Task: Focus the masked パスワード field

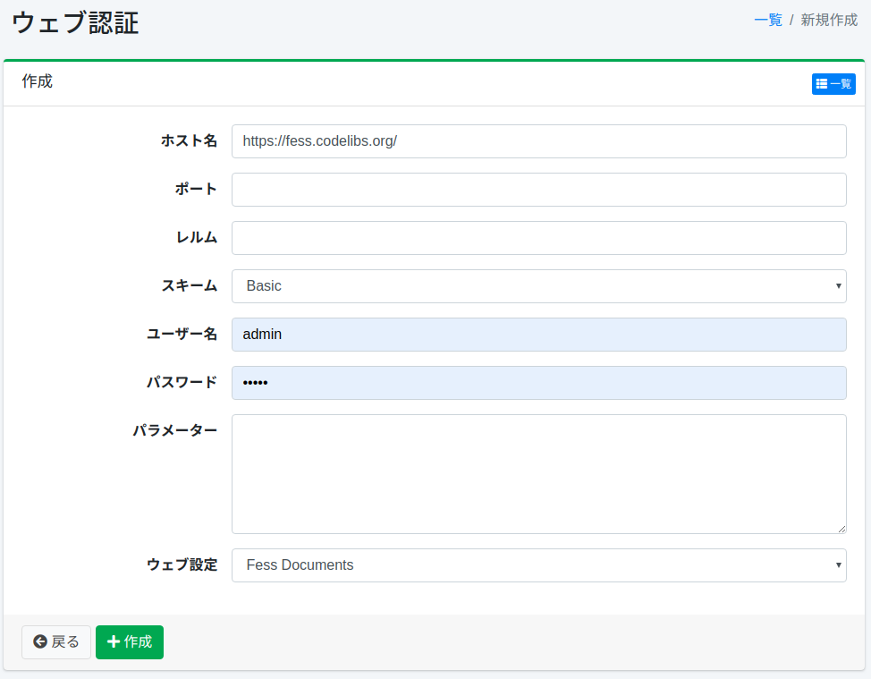Action: click(x=538, y=383)
